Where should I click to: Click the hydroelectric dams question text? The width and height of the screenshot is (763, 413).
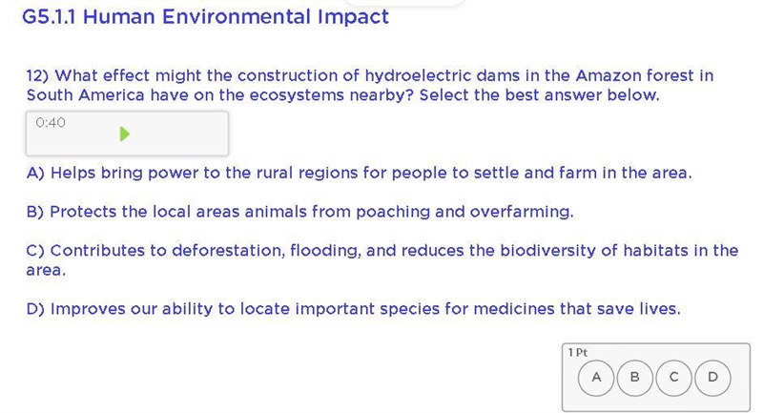[x=370, y=85]
